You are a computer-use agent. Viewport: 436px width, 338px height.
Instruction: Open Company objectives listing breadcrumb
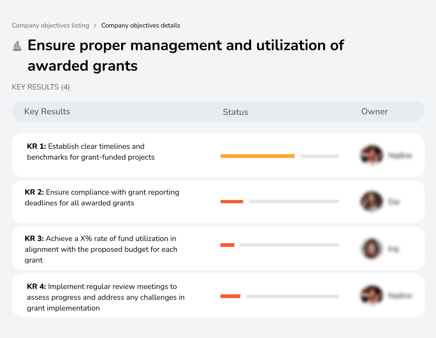[x=51, y=25]
